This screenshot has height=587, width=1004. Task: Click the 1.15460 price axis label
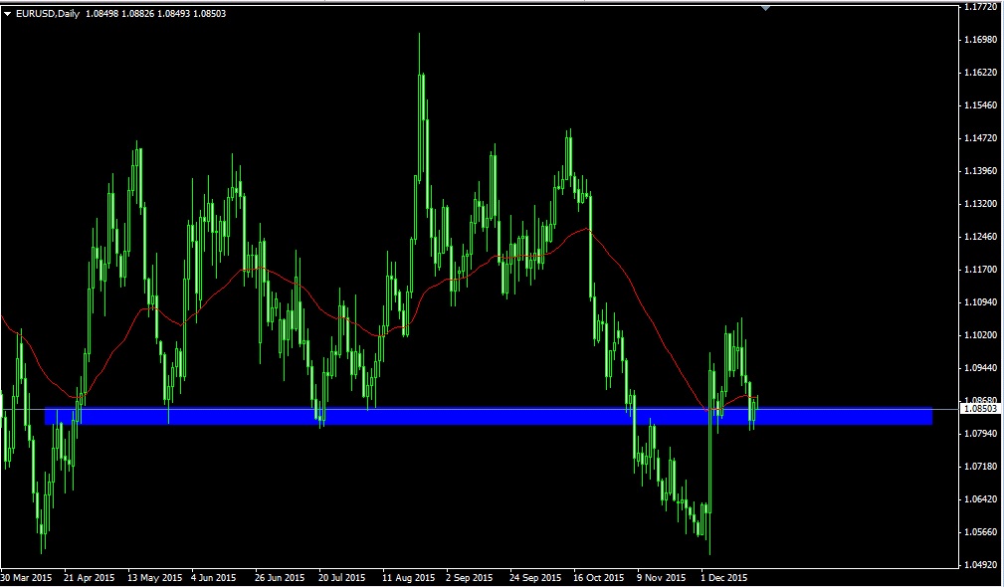point(980,105)
